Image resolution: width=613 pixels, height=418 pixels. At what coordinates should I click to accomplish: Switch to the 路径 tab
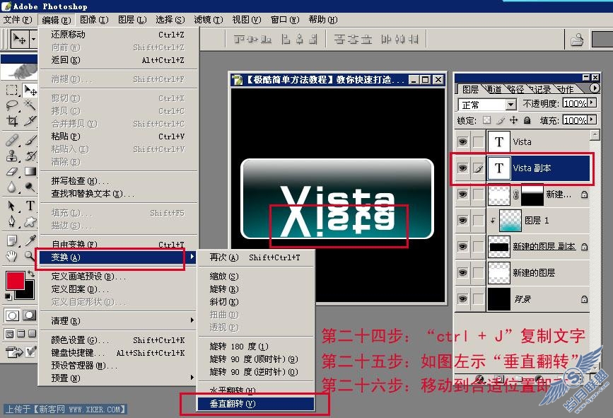516,90
